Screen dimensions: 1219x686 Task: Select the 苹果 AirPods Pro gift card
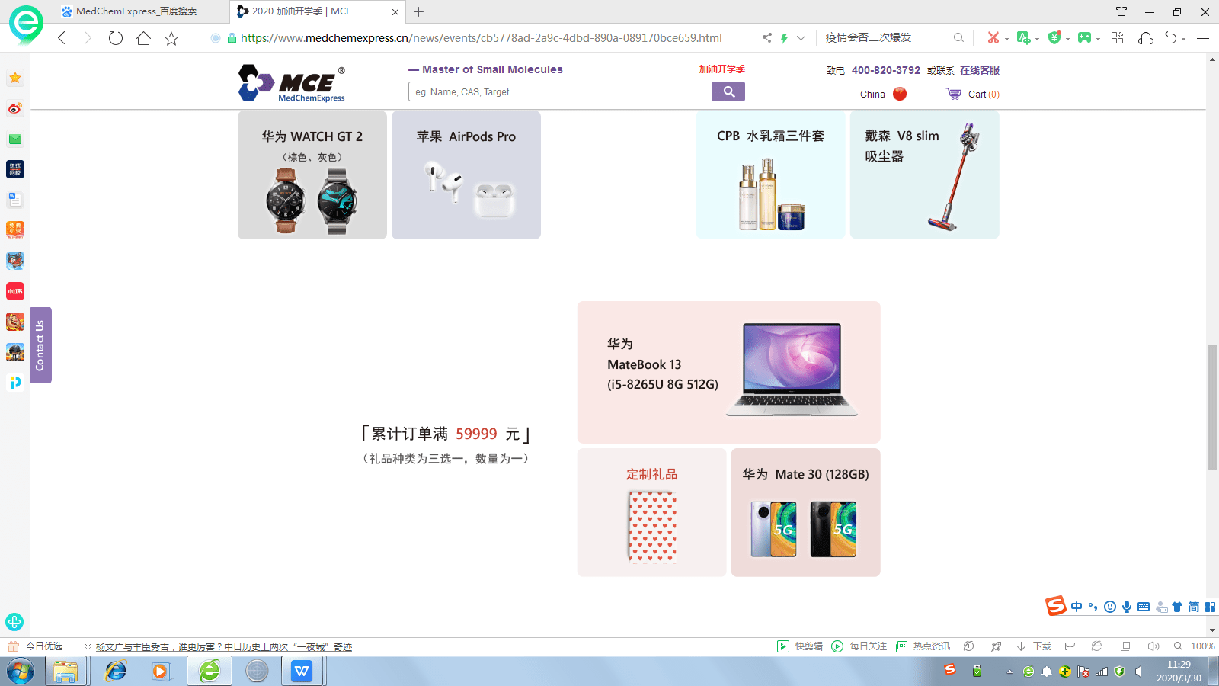(x=466, y=175)
